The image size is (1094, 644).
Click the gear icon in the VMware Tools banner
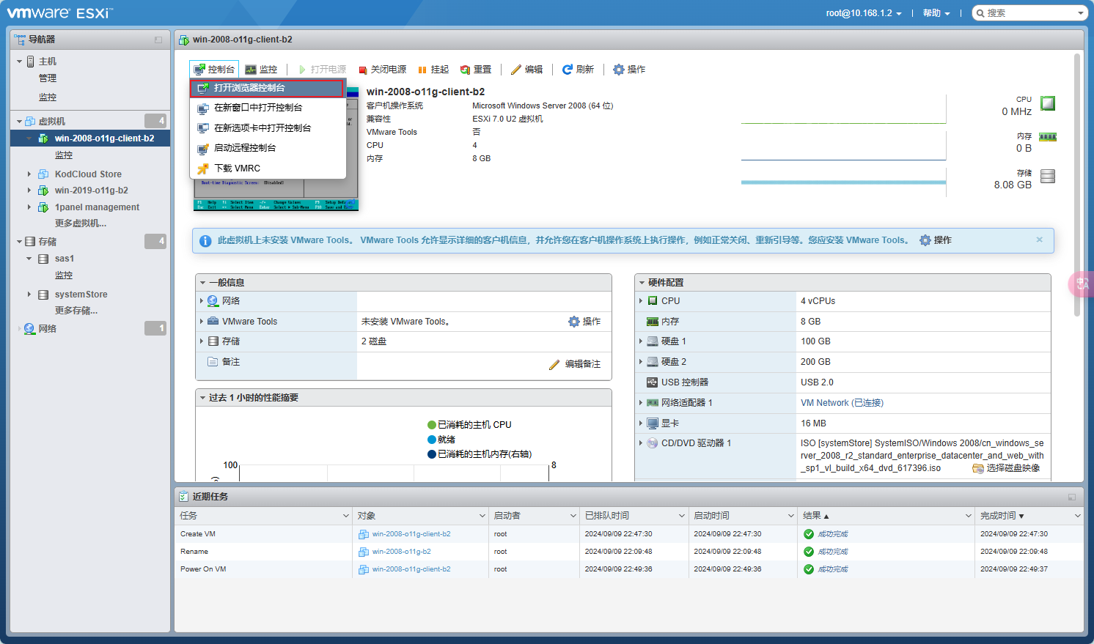[925, 240]
